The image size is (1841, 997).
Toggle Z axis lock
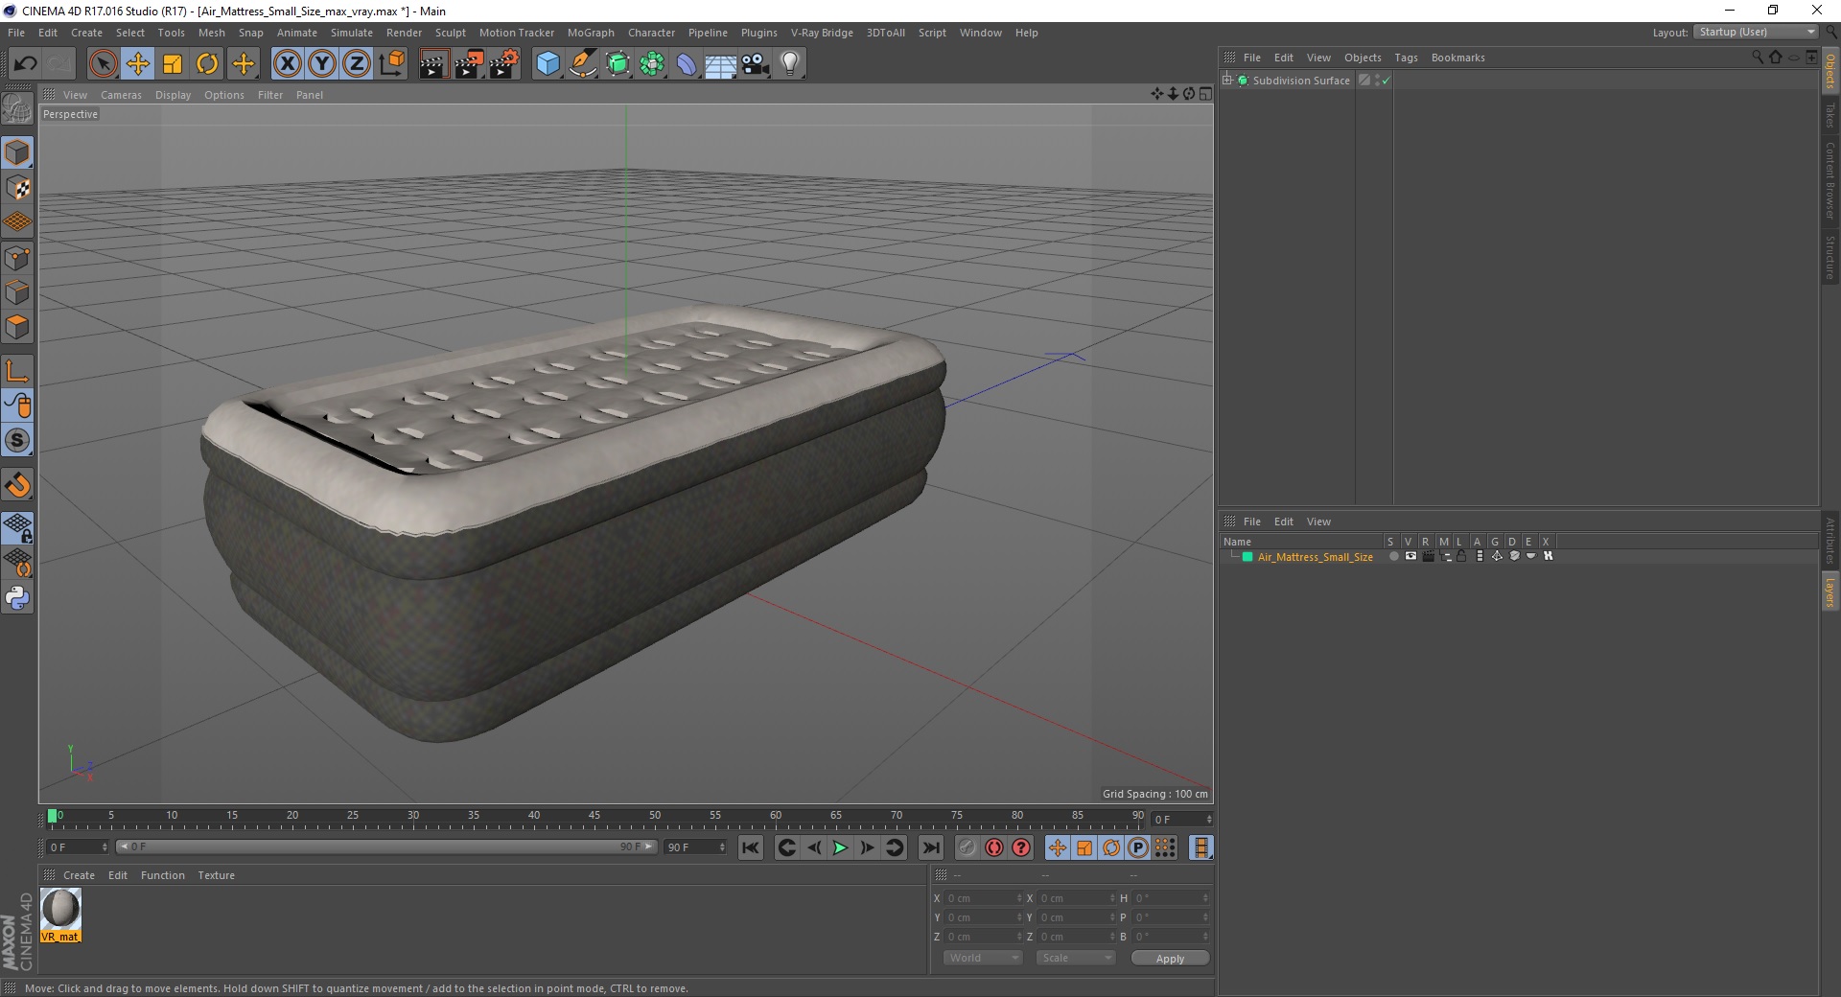[357, 64]
